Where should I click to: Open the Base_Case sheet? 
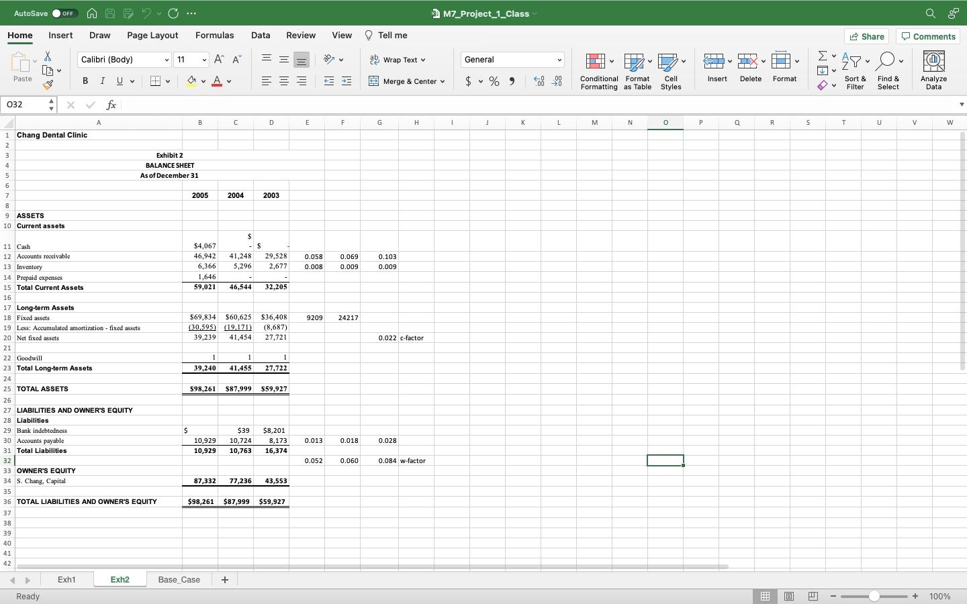[179, 580]
